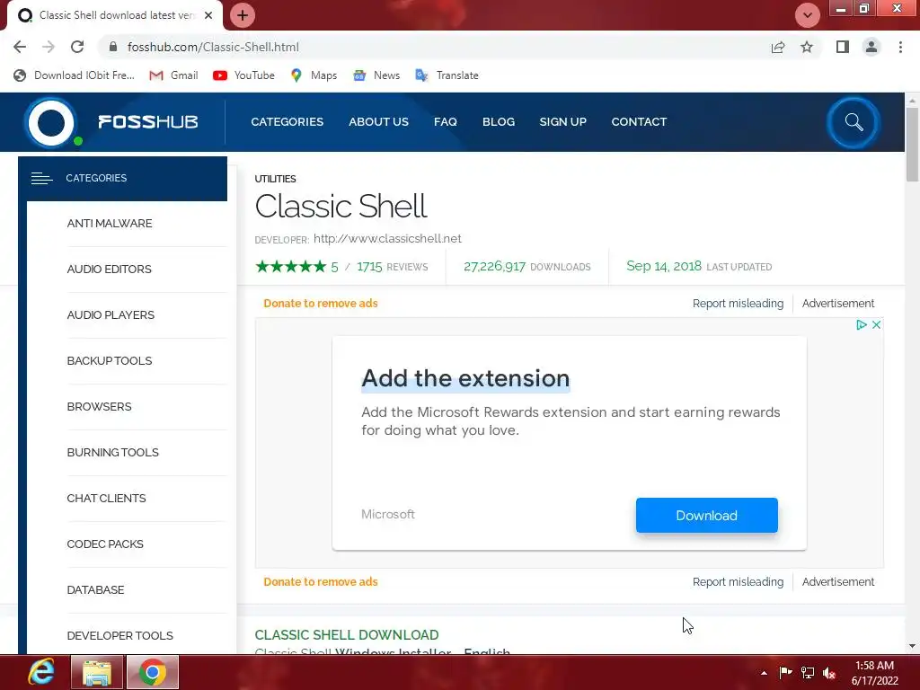Expand the tab search dropdown
This screenshot has width=920, height=690.
coord(808,15)
